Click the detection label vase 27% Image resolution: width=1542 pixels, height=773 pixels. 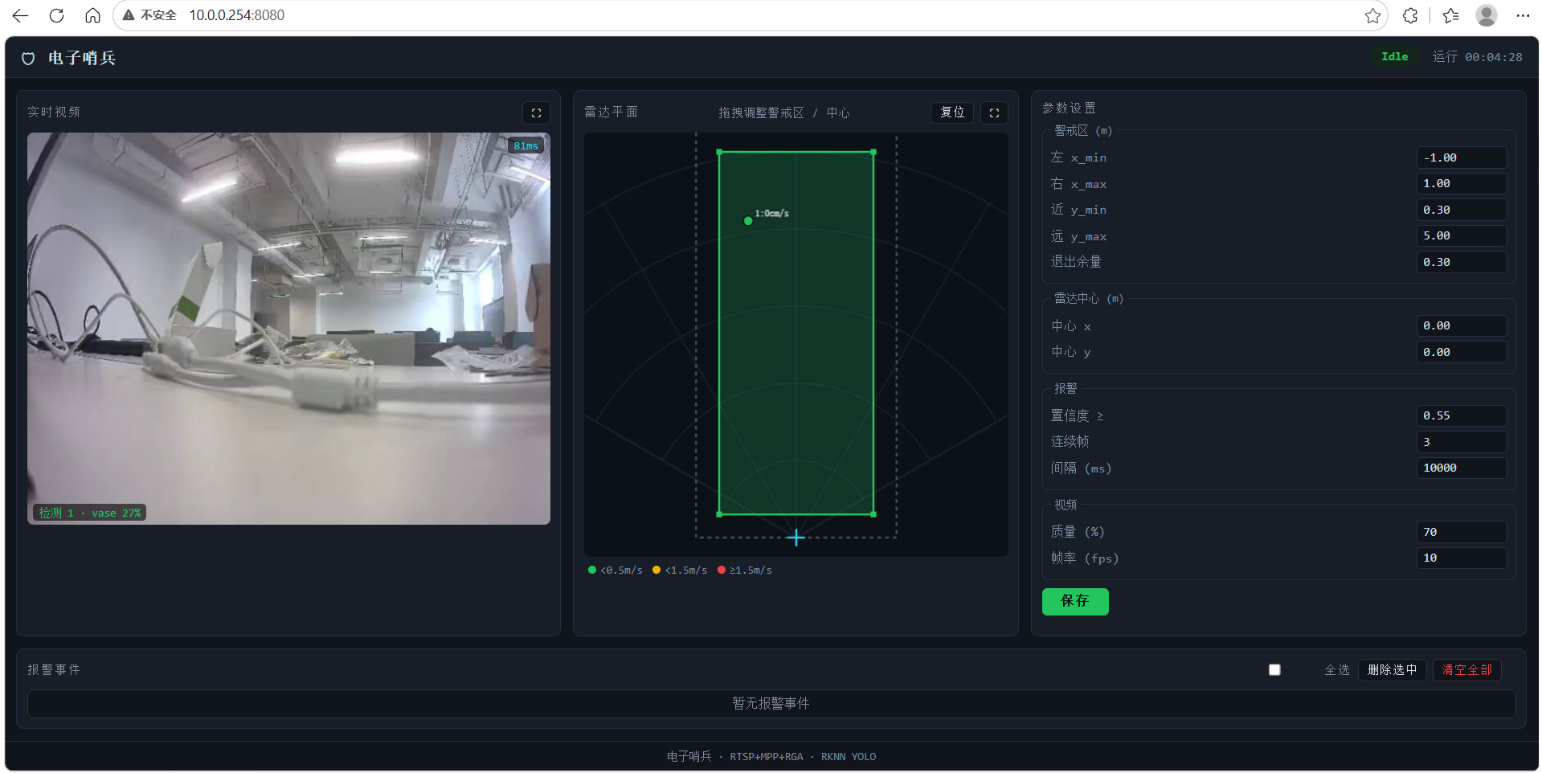coord(89,513)
